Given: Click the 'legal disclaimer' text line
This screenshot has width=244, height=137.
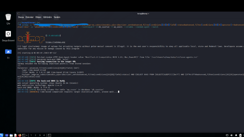Looking at the screenshot, I should (131, 47).
